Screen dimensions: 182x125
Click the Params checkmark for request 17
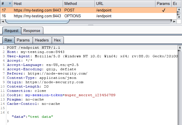coord(163,10)
